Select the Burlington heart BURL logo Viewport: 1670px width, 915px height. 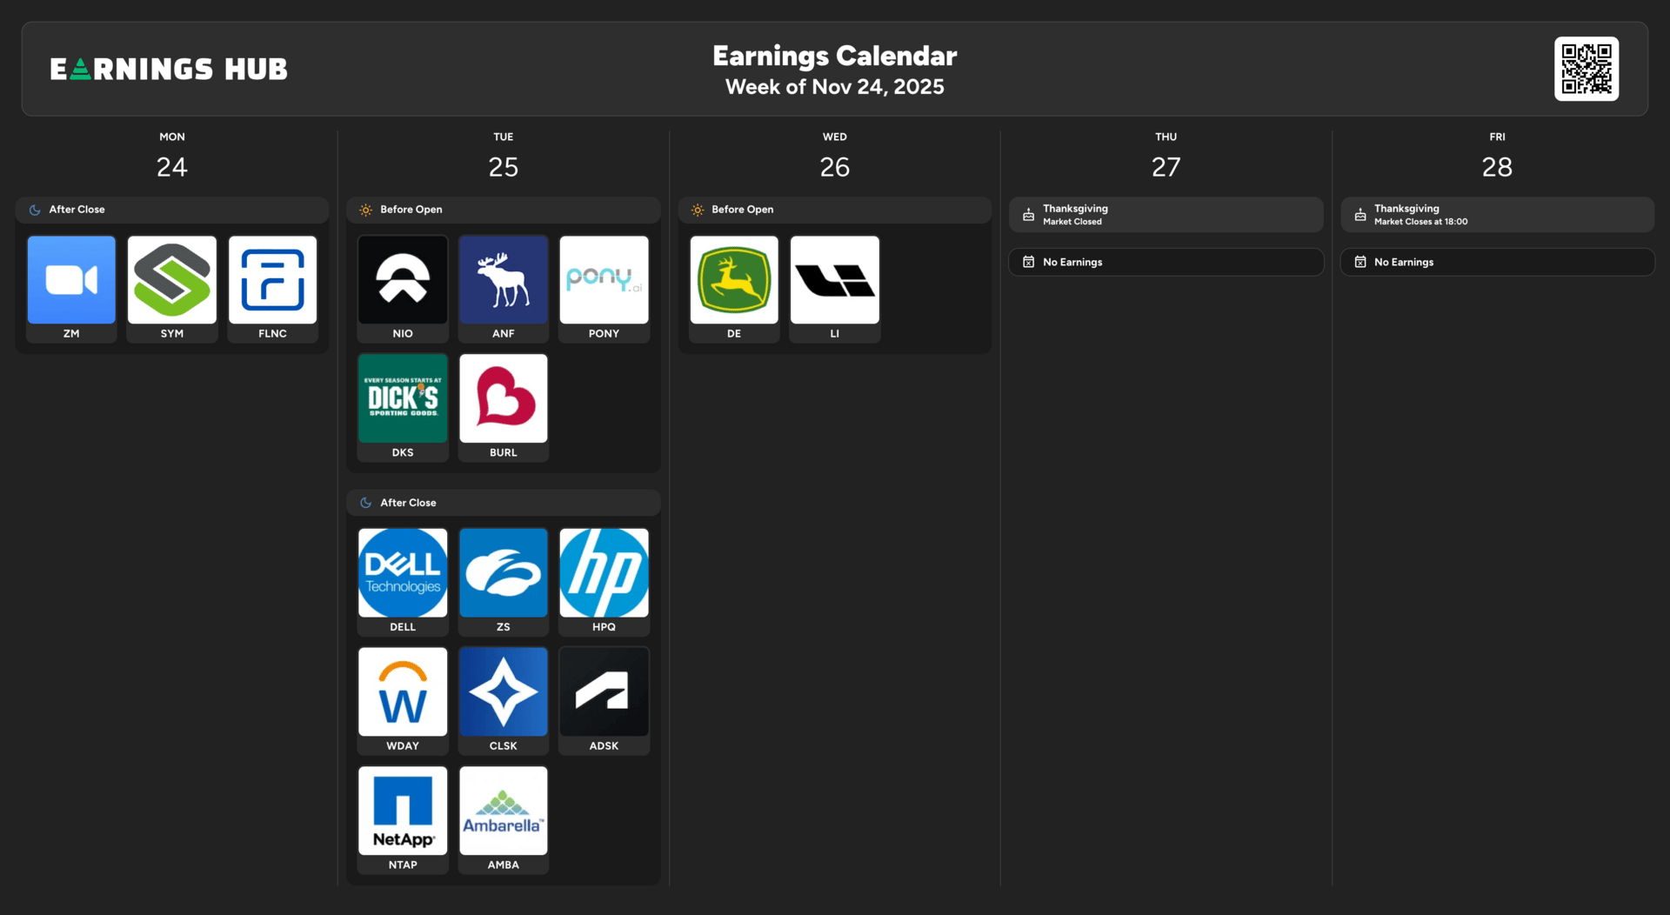[x=504, y=398]
